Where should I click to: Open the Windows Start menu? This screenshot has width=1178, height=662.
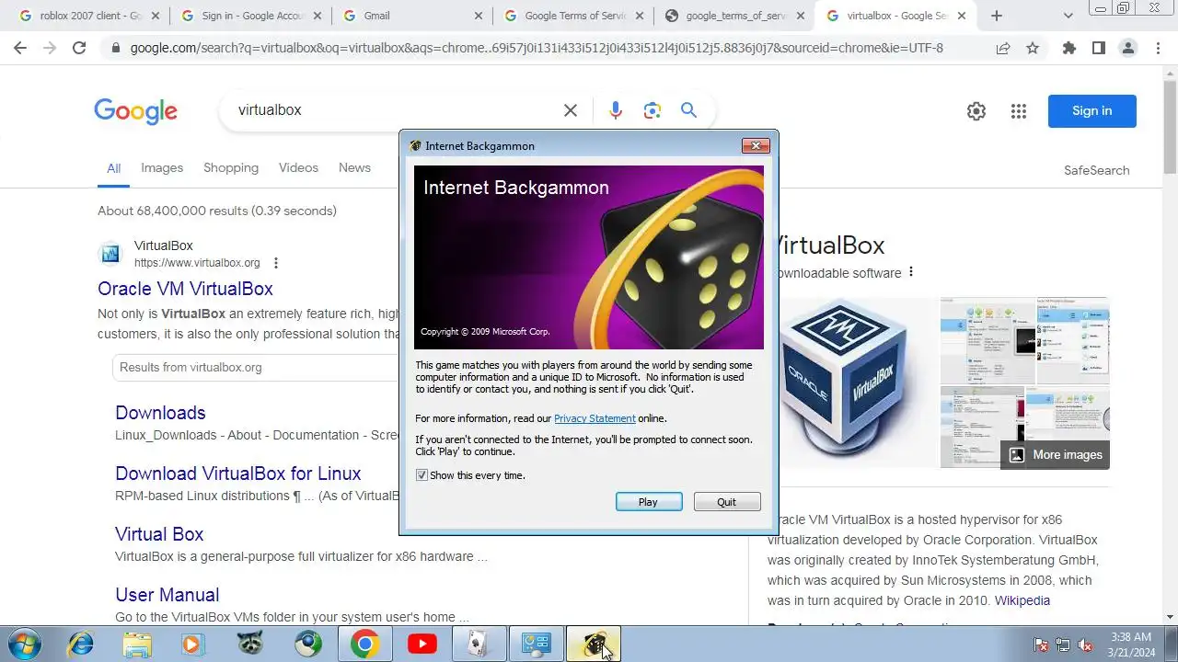23,645
